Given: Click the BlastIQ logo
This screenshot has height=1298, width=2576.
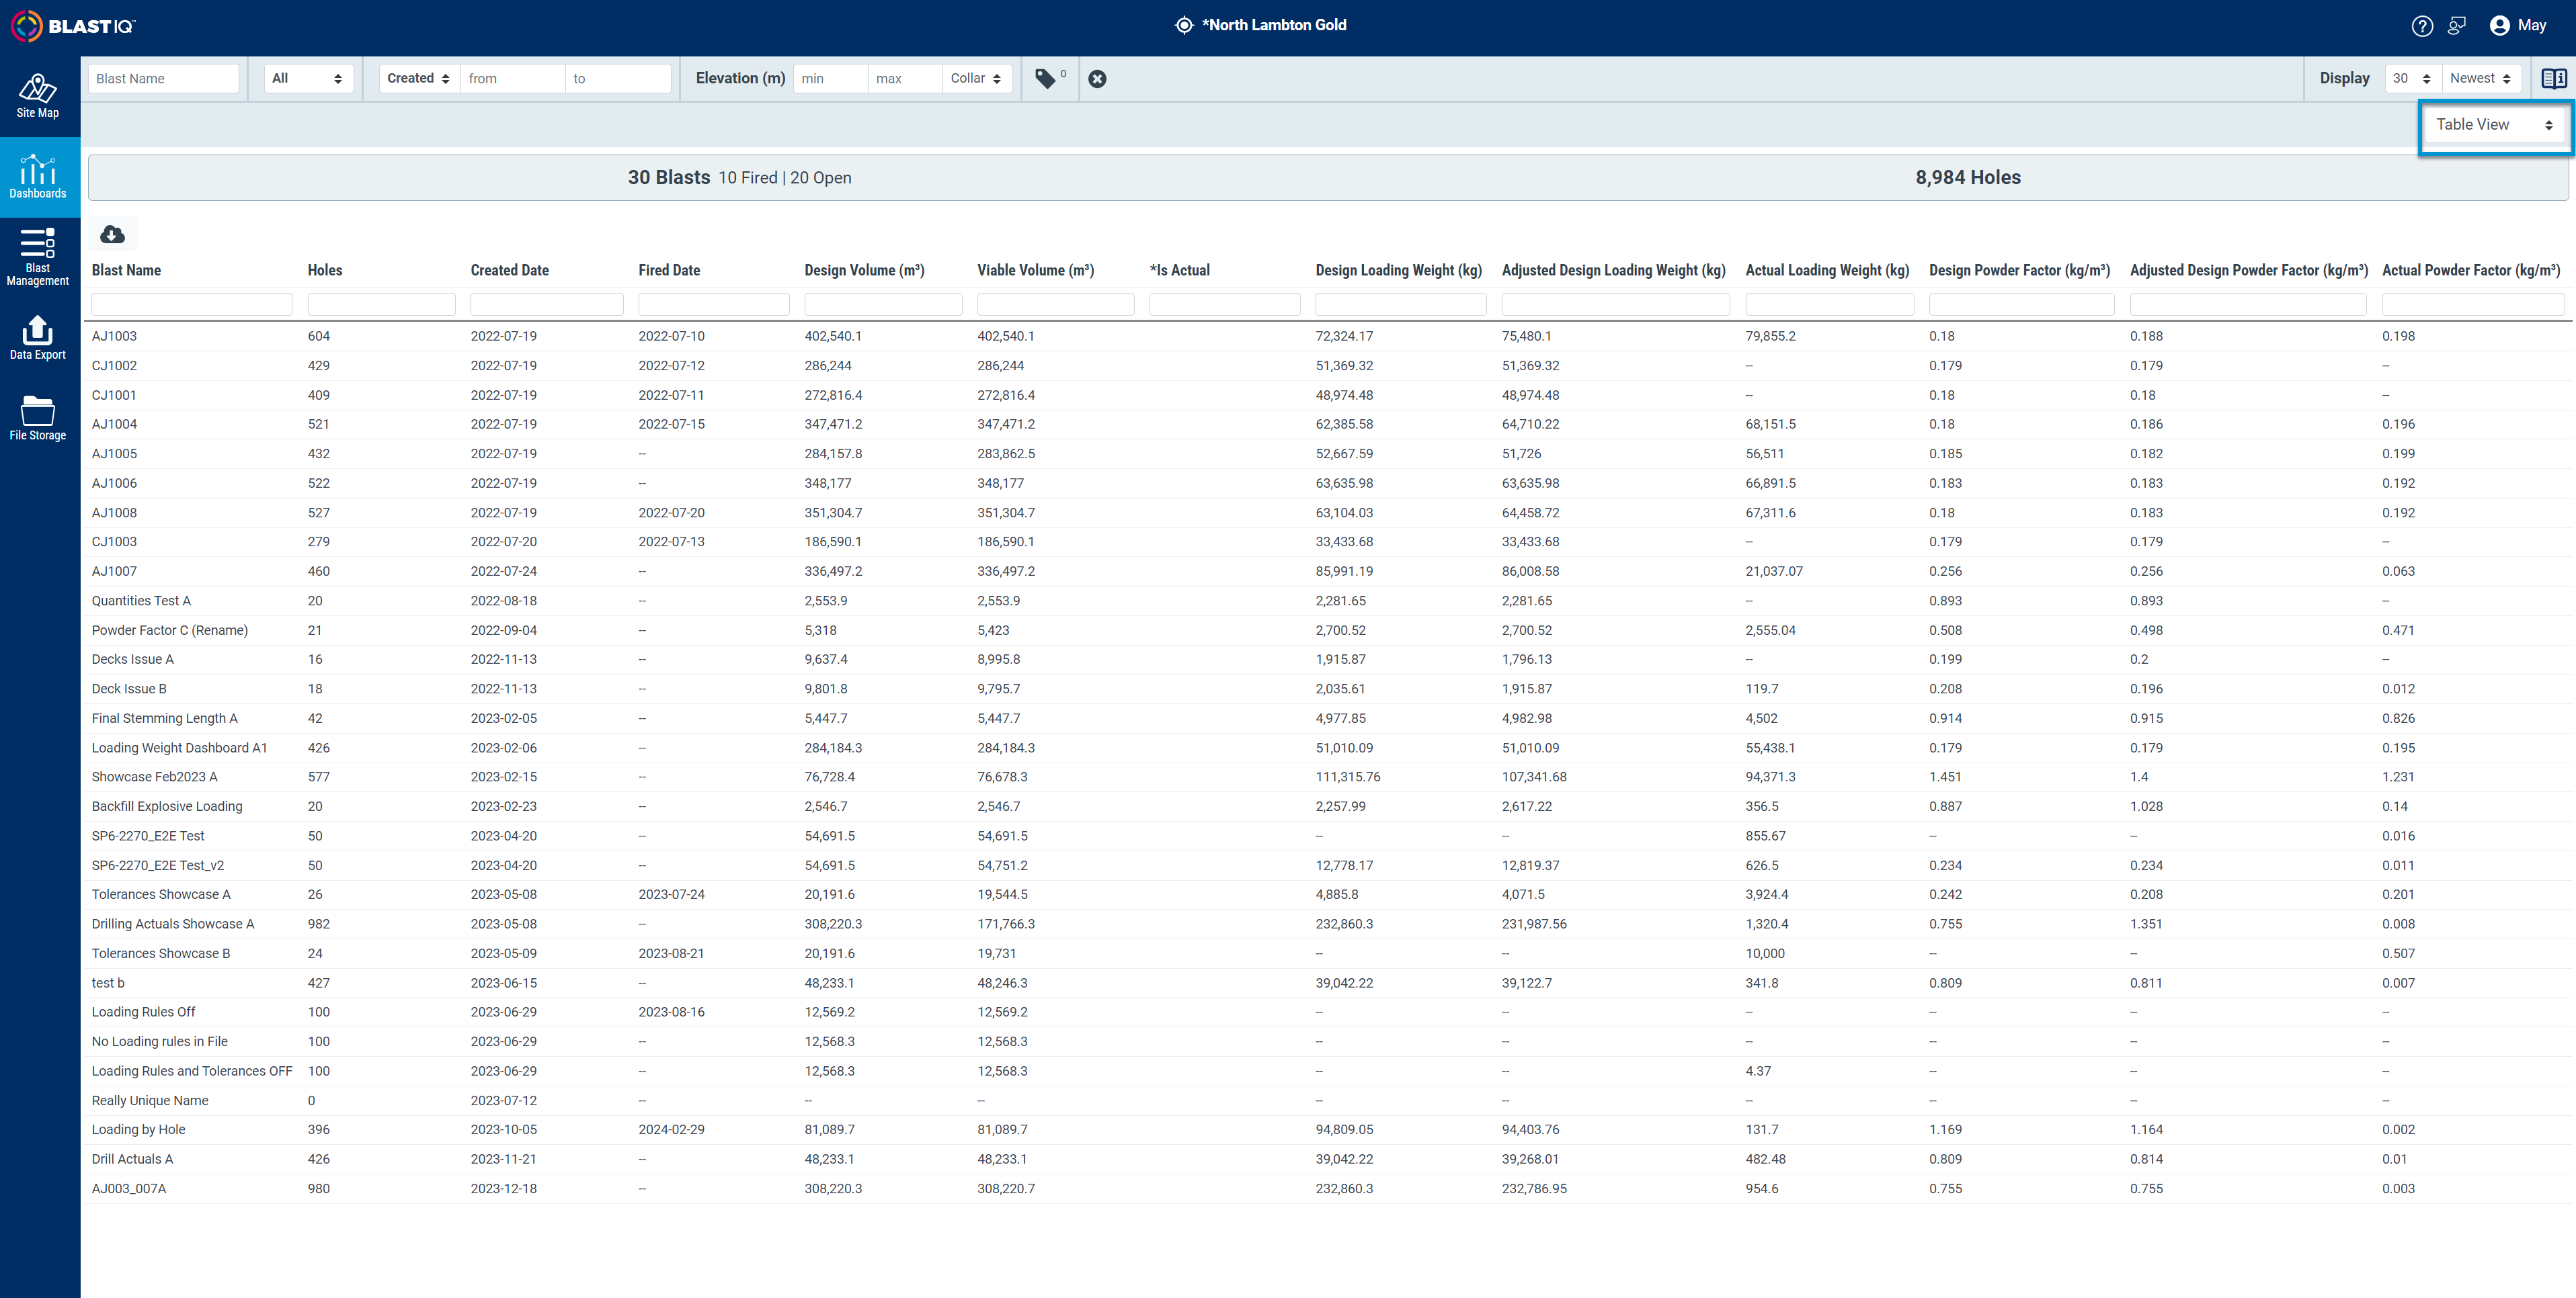Looking at the screenshot, I should point(73,26).
